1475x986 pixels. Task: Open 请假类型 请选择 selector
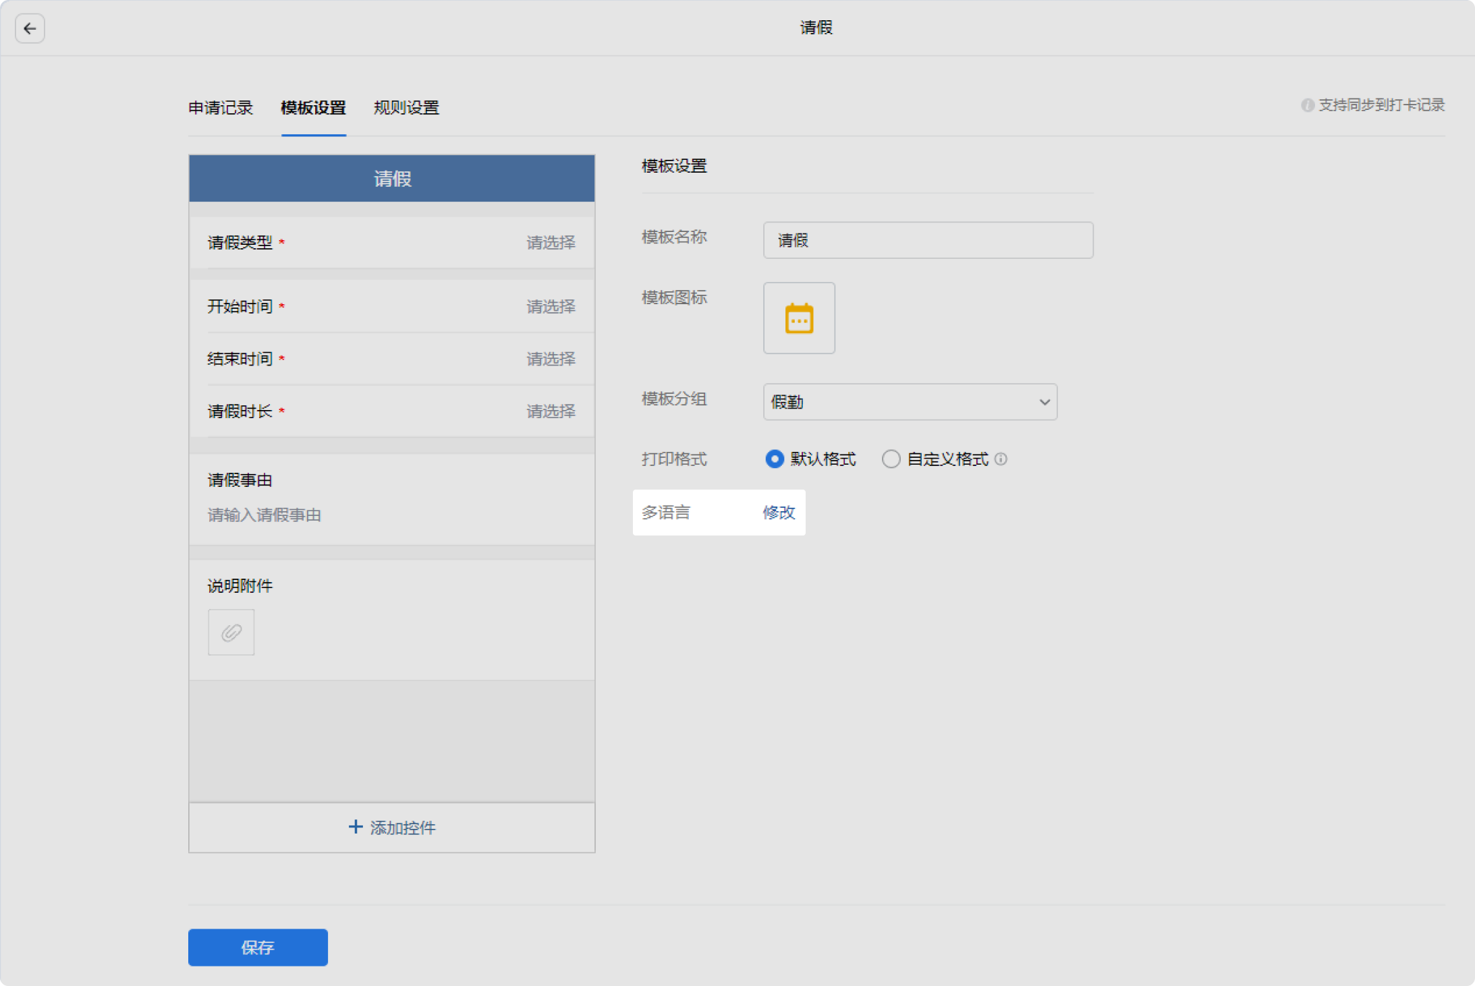pos(551,243)
